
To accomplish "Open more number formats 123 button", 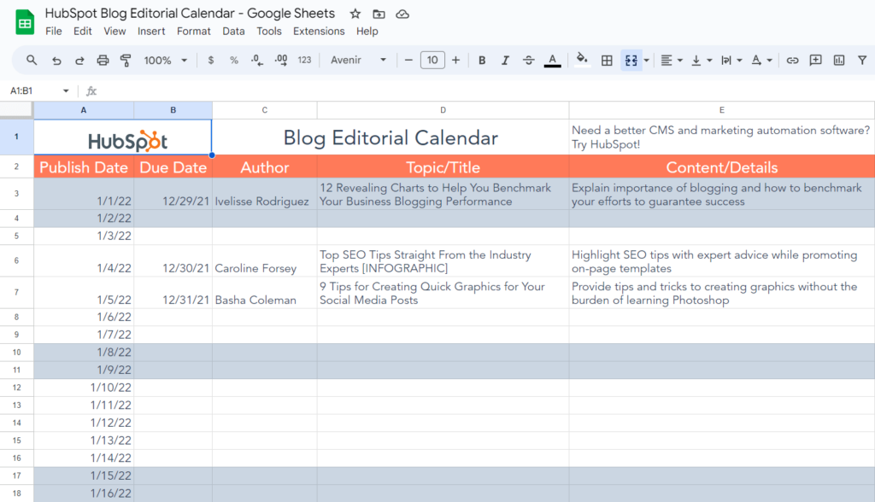I will coord(304,61).
